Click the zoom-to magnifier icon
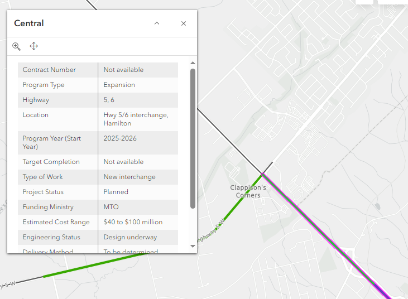408x299 pixels. point(17,46)
